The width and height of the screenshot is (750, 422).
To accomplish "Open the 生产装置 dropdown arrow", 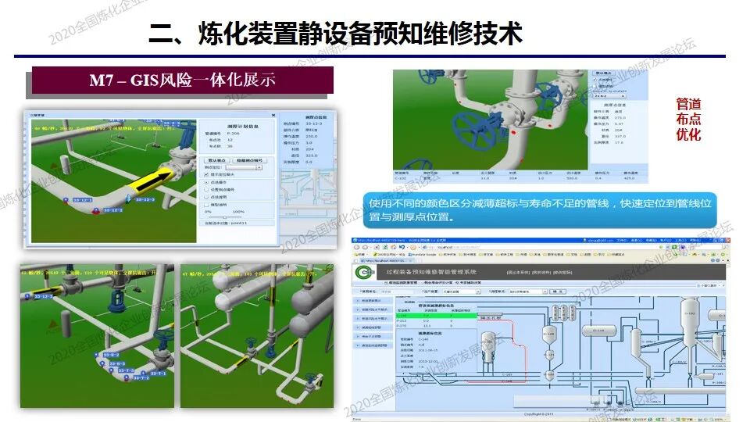I will click(x=478, y=291).
